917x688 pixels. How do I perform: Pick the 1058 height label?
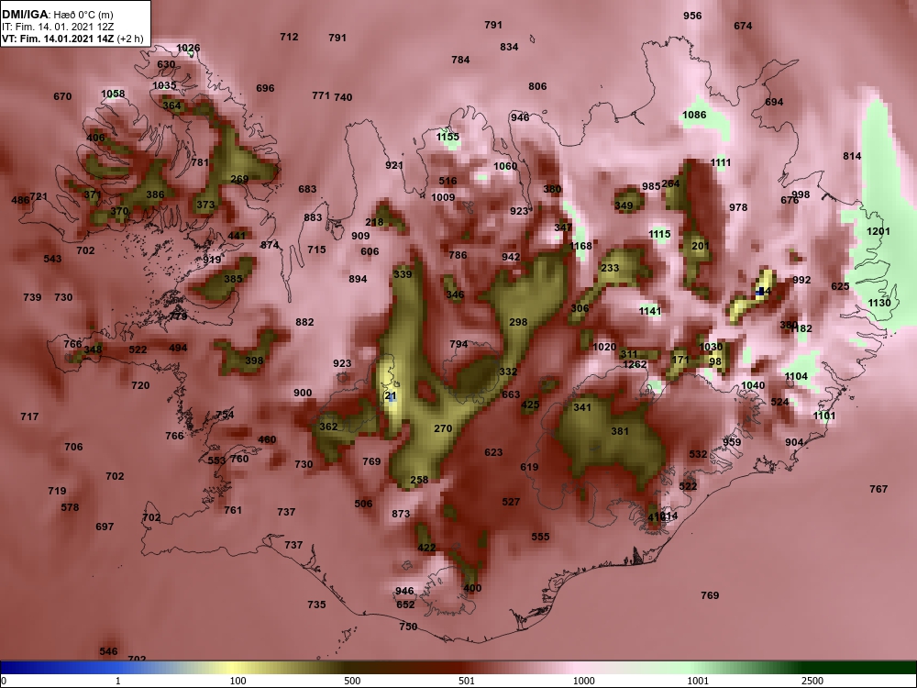pyautogui.click(x=113, y=94)
